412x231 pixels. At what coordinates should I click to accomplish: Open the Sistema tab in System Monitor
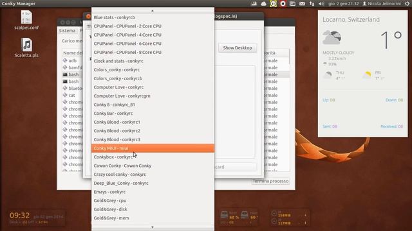[x=67, y=31]
